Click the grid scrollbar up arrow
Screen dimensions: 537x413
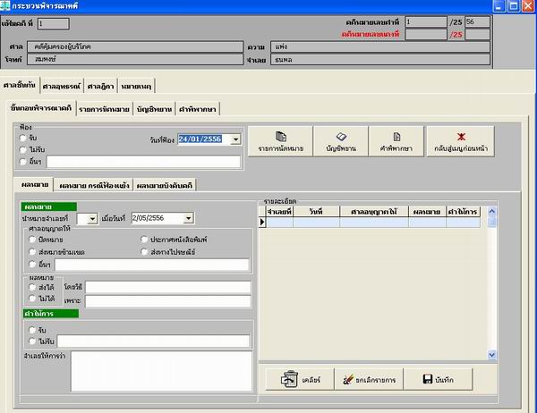[x=491, y=212]
